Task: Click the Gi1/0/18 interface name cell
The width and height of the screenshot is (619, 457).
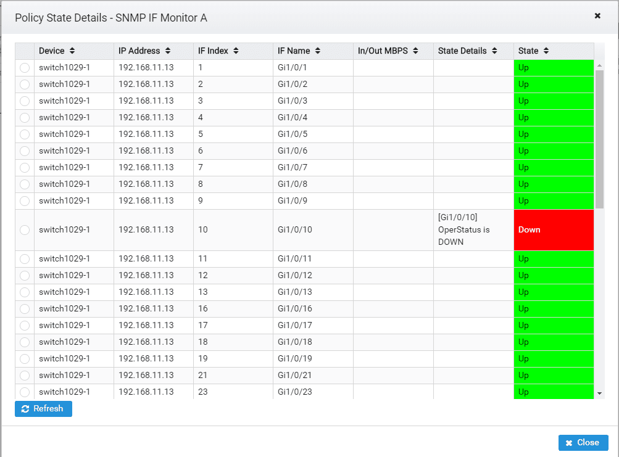Action: 313,342
